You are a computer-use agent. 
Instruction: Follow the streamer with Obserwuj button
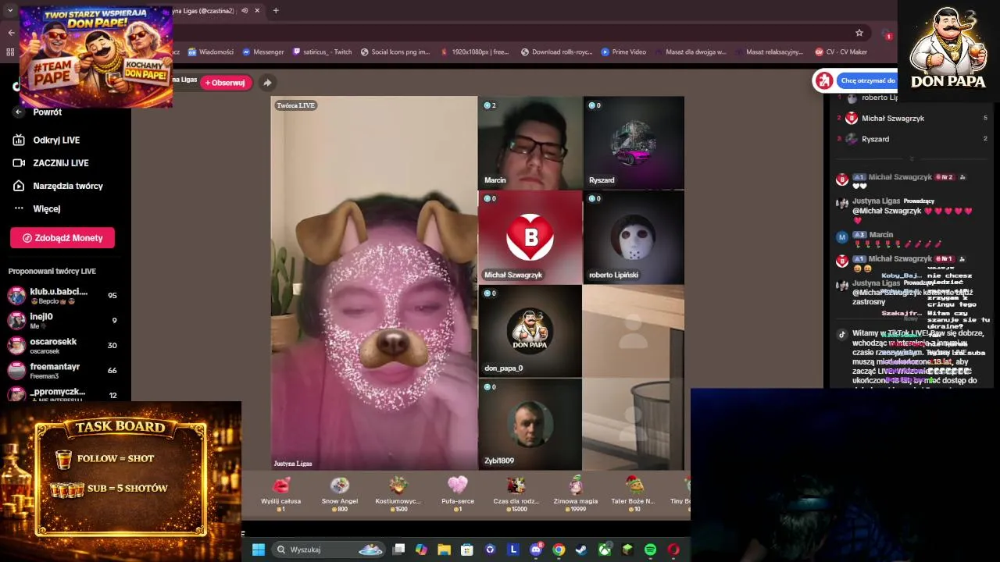[226, 82]
